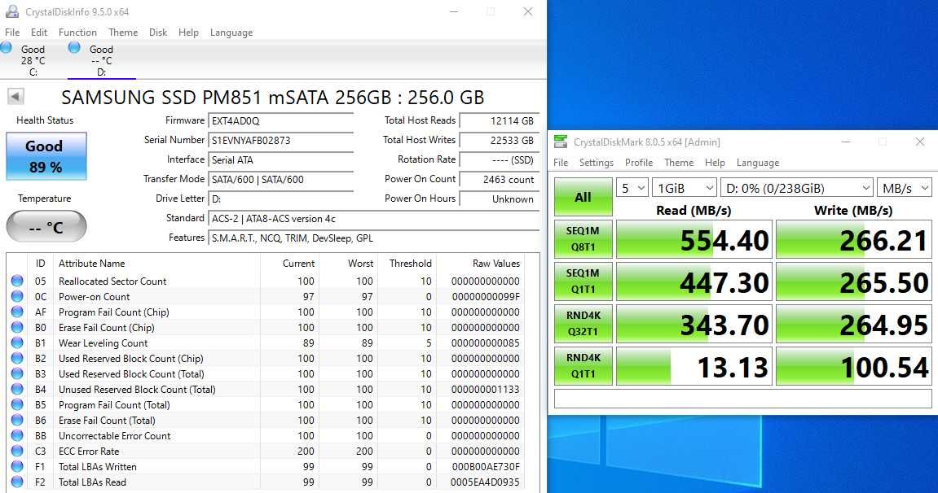Open CrystalDiskInfo Help menu
Image resolution: width=938 pixels, height=493 pixels.
pos(188,33)
